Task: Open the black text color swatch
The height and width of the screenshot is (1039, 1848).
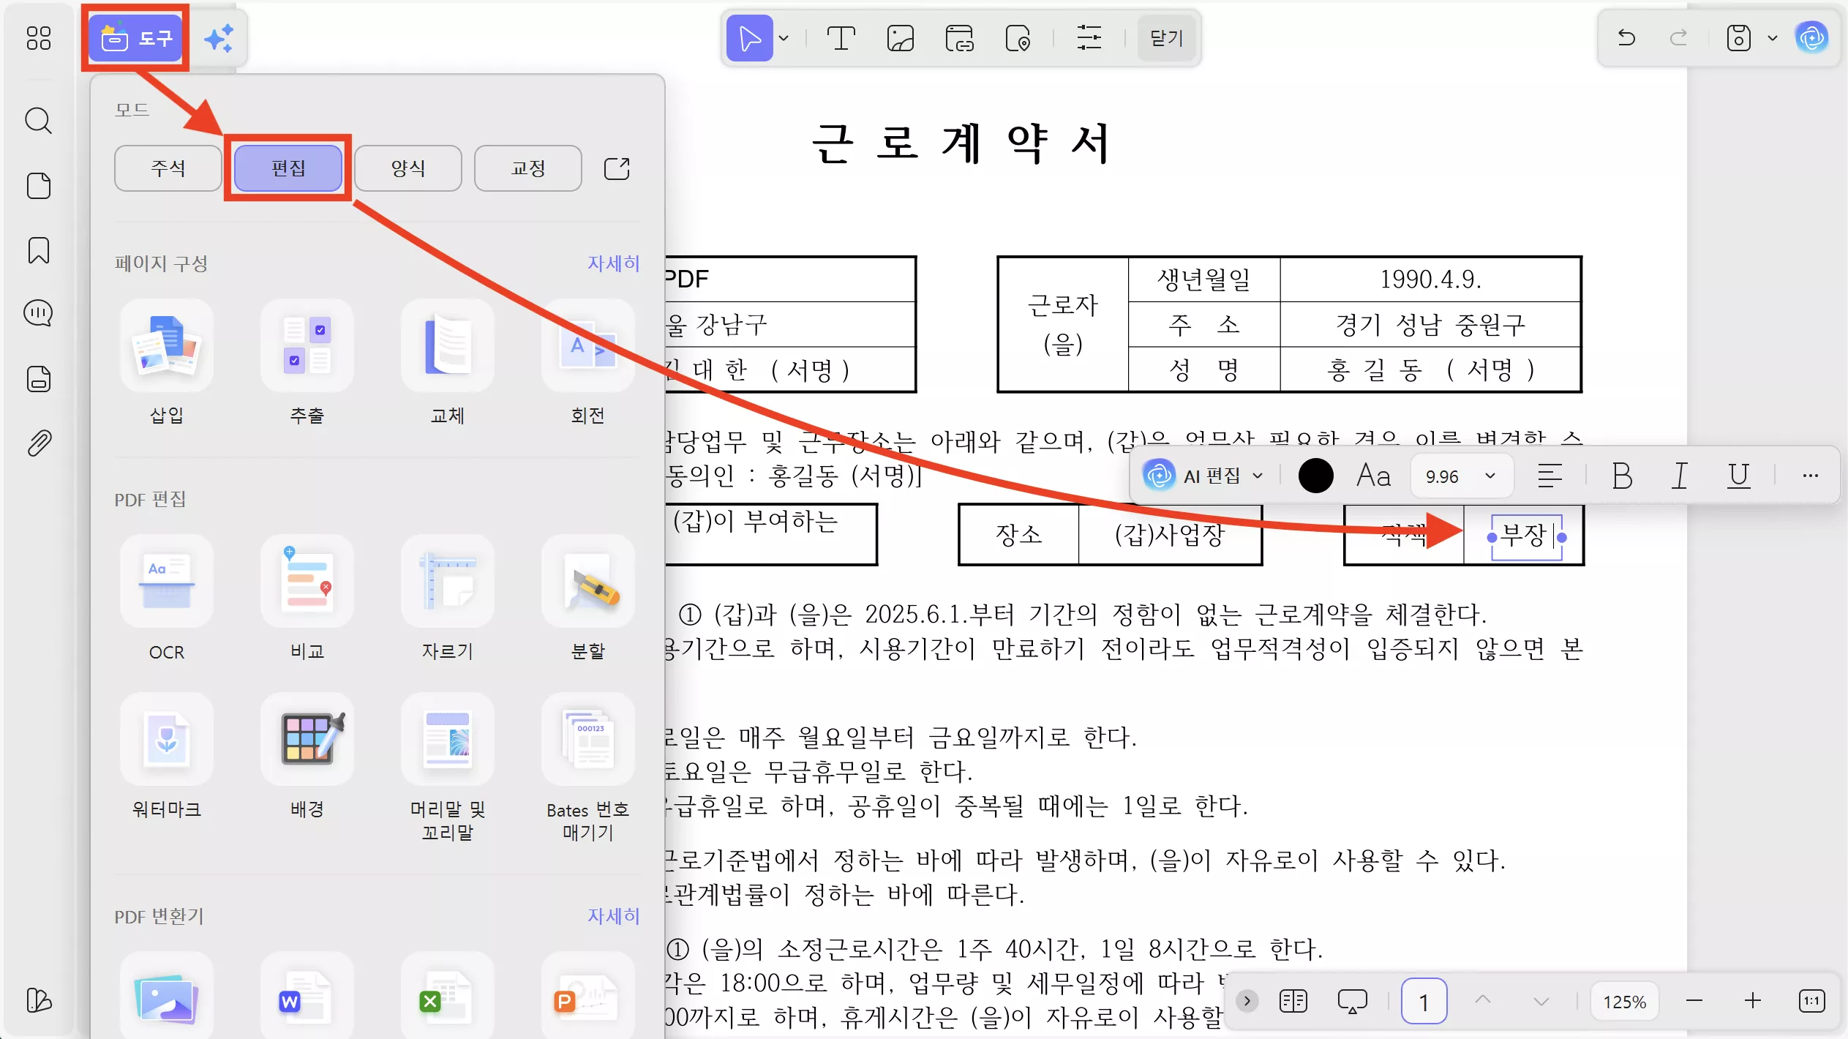Action: (1315, 476)
